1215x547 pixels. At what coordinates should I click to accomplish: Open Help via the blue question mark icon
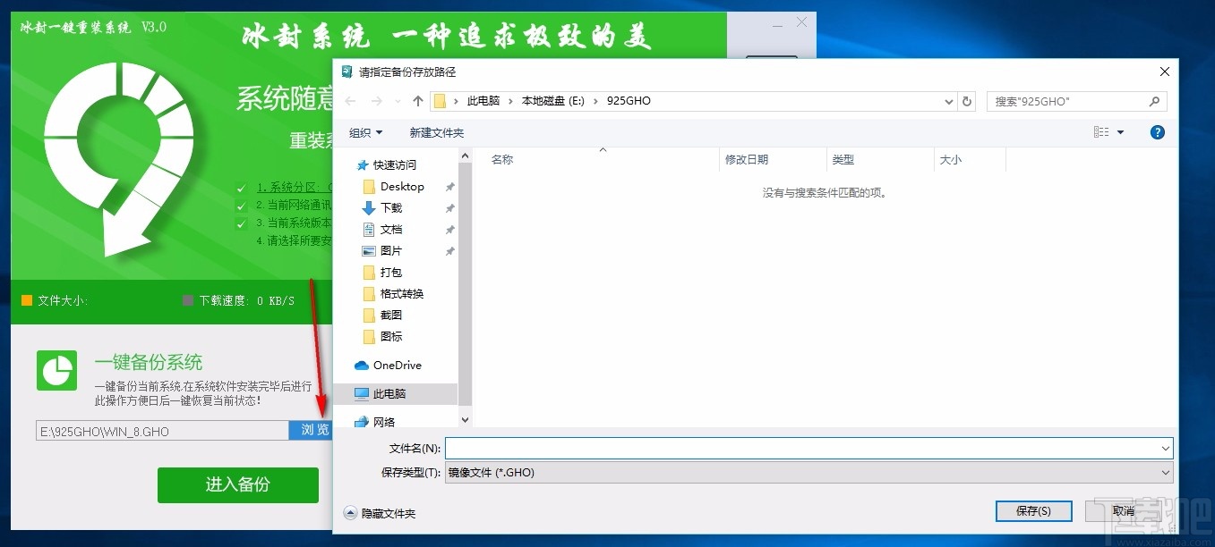(x=1157, y=131)
